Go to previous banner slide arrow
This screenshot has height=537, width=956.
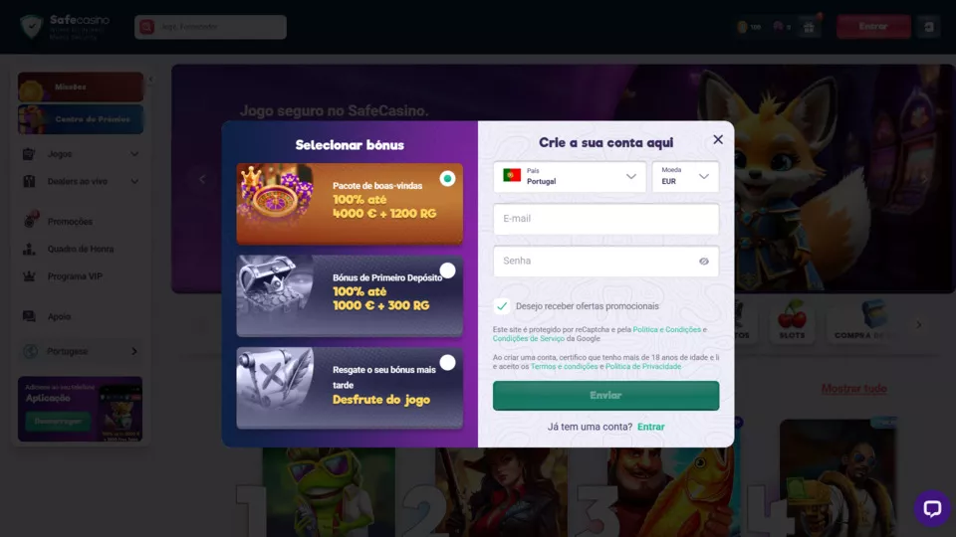pyautogui.click(x=202, y=179)
